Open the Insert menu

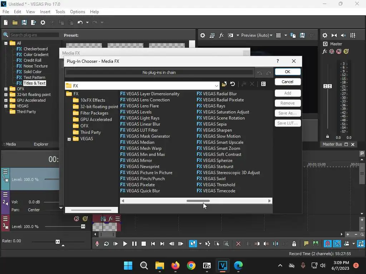pyautogui.click(x=45, y=12)
